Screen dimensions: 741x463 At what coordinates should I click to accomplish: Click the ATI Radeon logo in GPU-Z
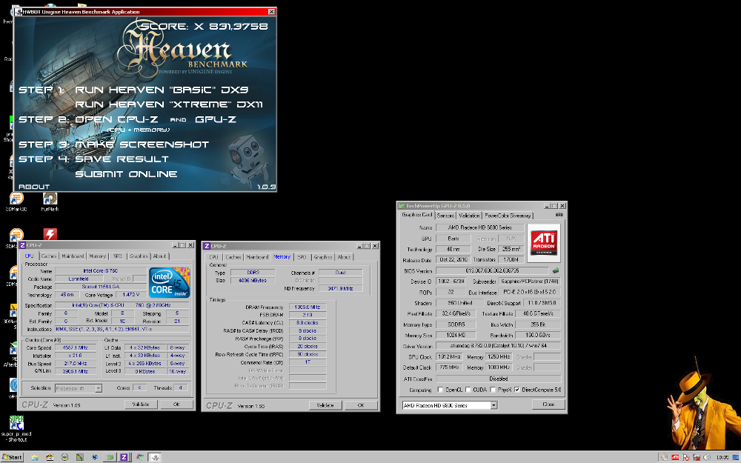click(x=543, y=243)
